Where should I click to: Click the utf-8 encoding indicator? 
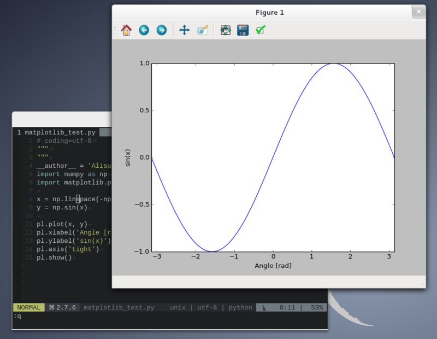tap(207, 307)
